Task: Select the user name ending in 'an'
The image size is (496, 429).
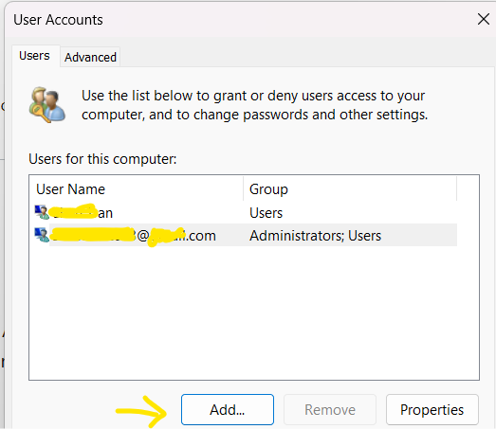Action: pyautogui.click(x=82, y=212)
